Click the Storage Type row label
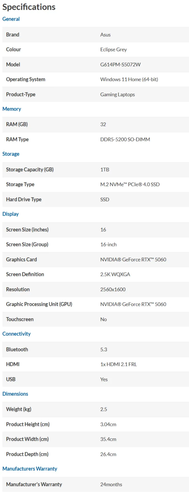This screenshot has width=189, height=495. click(x=20, y=184)
